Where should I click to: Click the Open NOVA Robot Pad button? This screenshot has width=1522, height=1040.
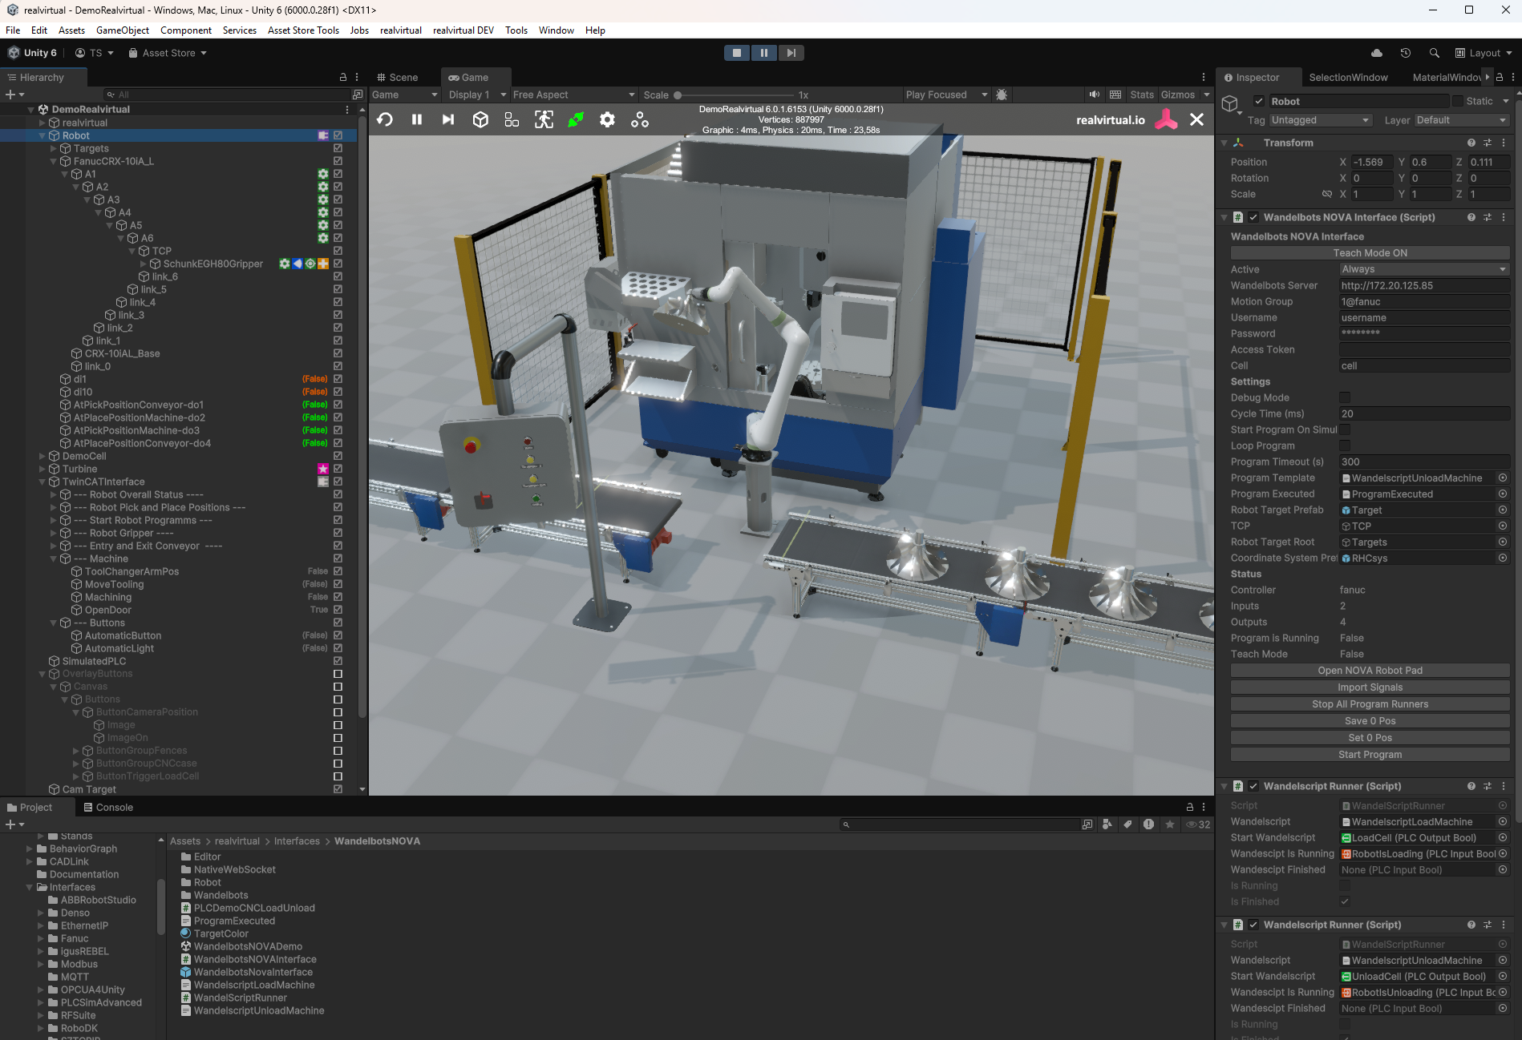1370,671
